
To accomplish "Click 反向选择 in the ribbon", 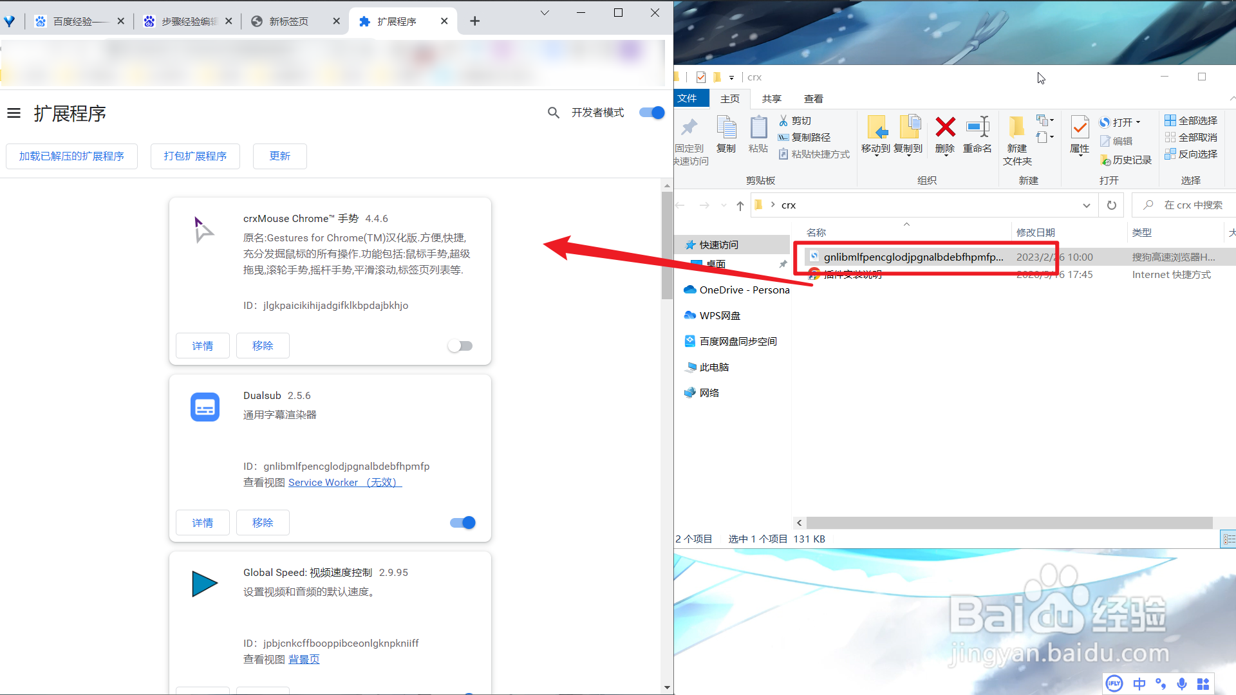I will 1191,154.
